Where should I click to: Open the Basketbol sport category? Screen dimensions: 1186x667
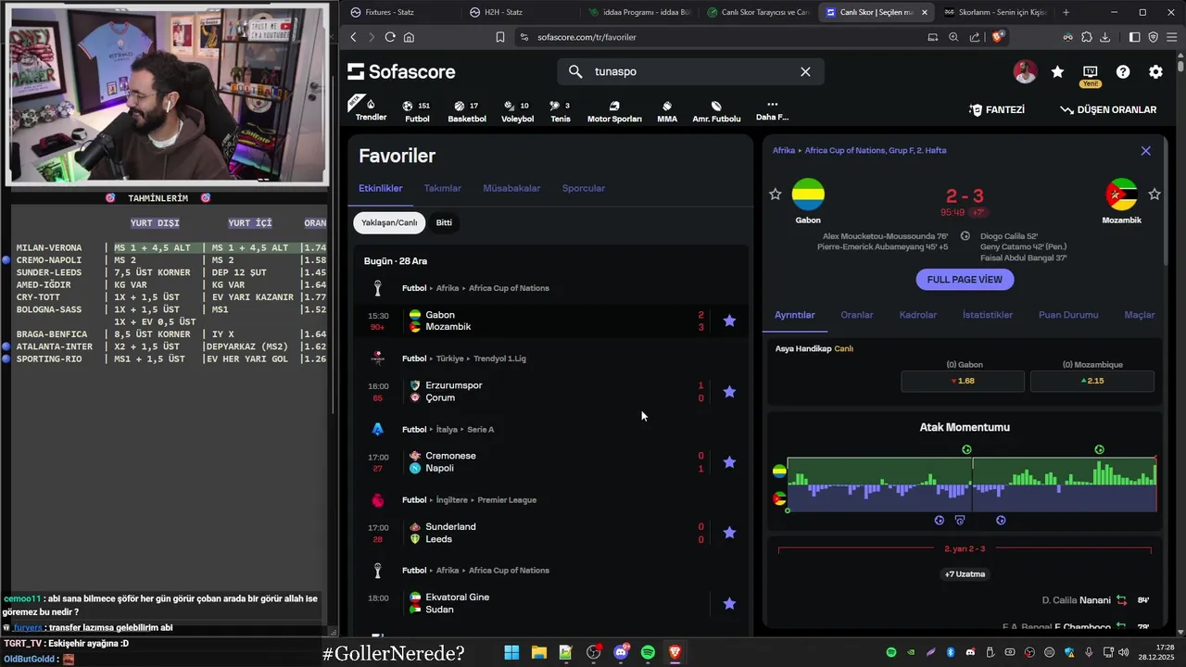[467, 111]
